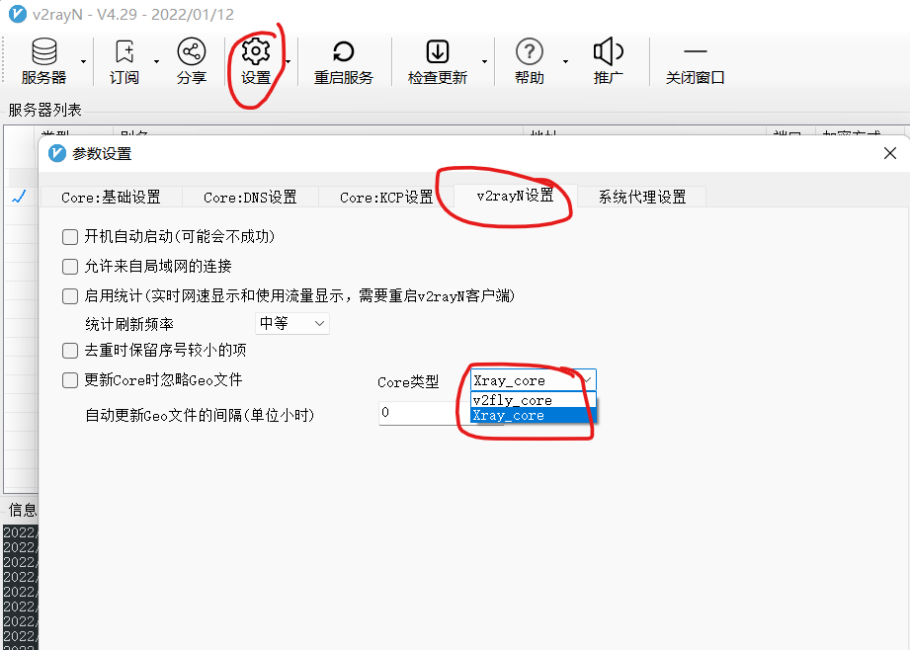Image resolution: width=910 pixels, height=650 pixels.
Task: Select Xray_core in the dropdown list
Action: click(534, 415)
